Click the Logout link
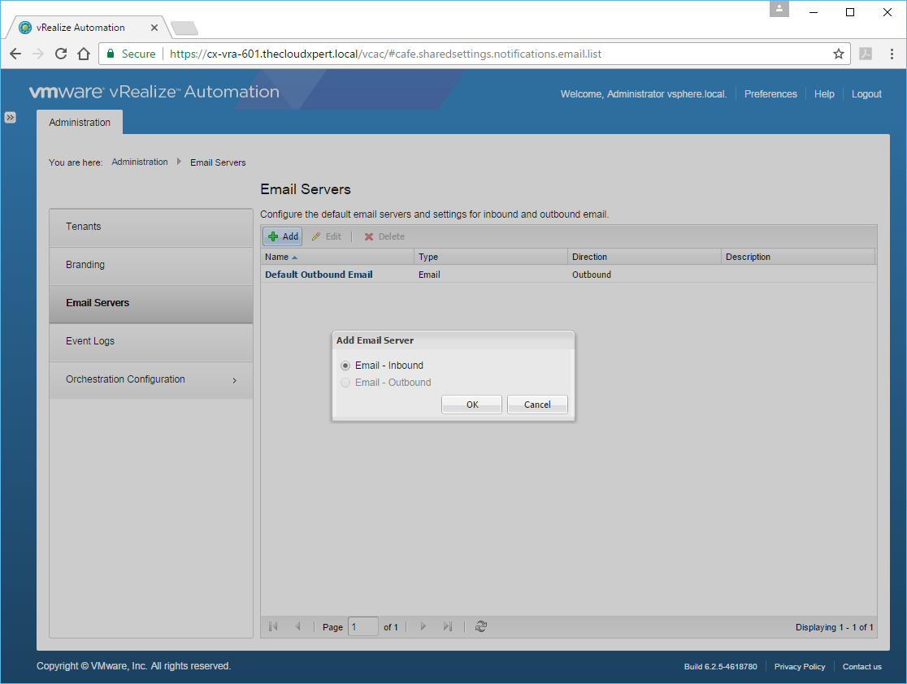Image resolution: width=907 pixels, height=684 pixels. click(866, 94)
